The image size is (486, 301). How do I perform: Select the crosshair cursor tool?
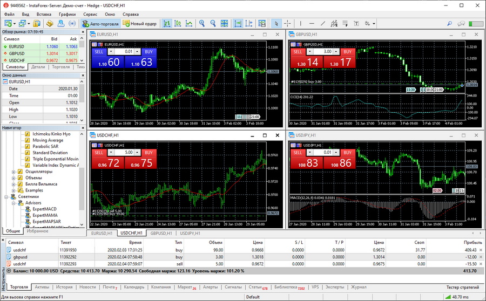[x=287, y=24]
